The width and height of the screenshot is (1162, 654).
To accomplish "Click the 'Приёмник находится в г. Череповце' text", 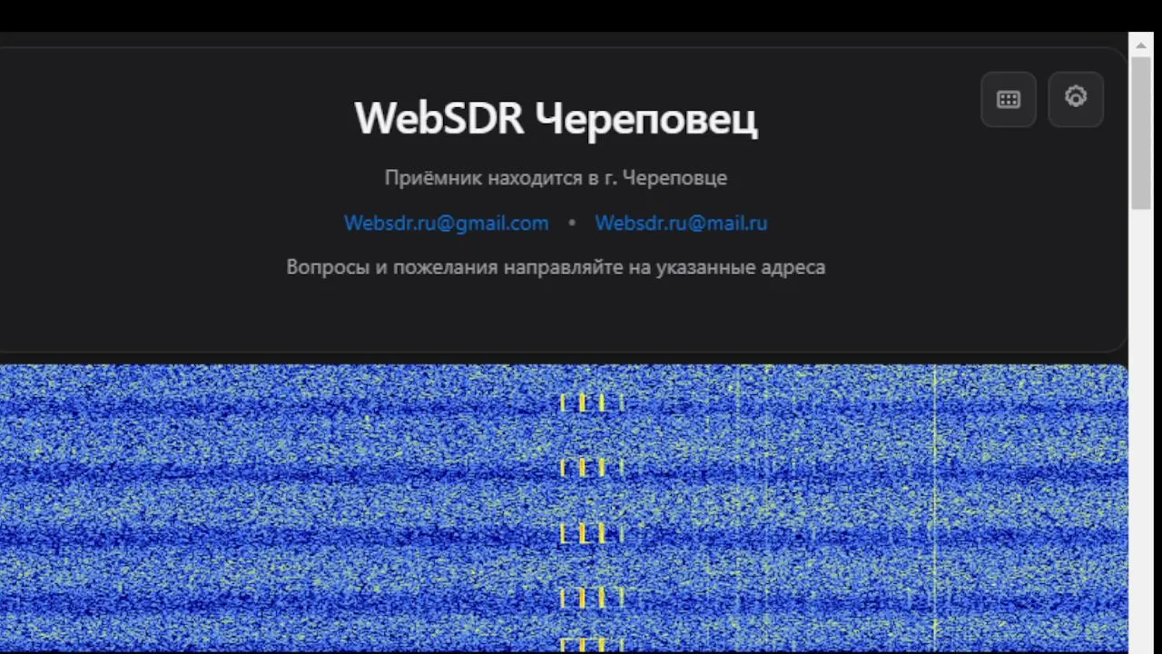I will 556,178.
